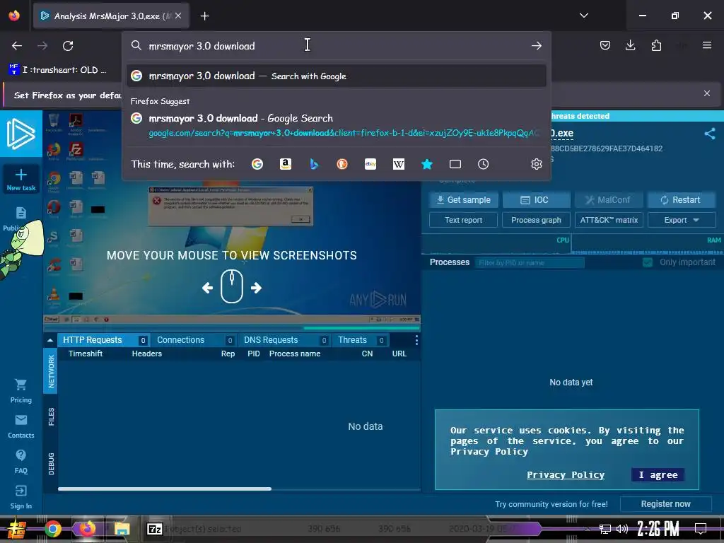
Task: Dismiss the set Firefox as default banner
Action: click(x=707, y=93)
